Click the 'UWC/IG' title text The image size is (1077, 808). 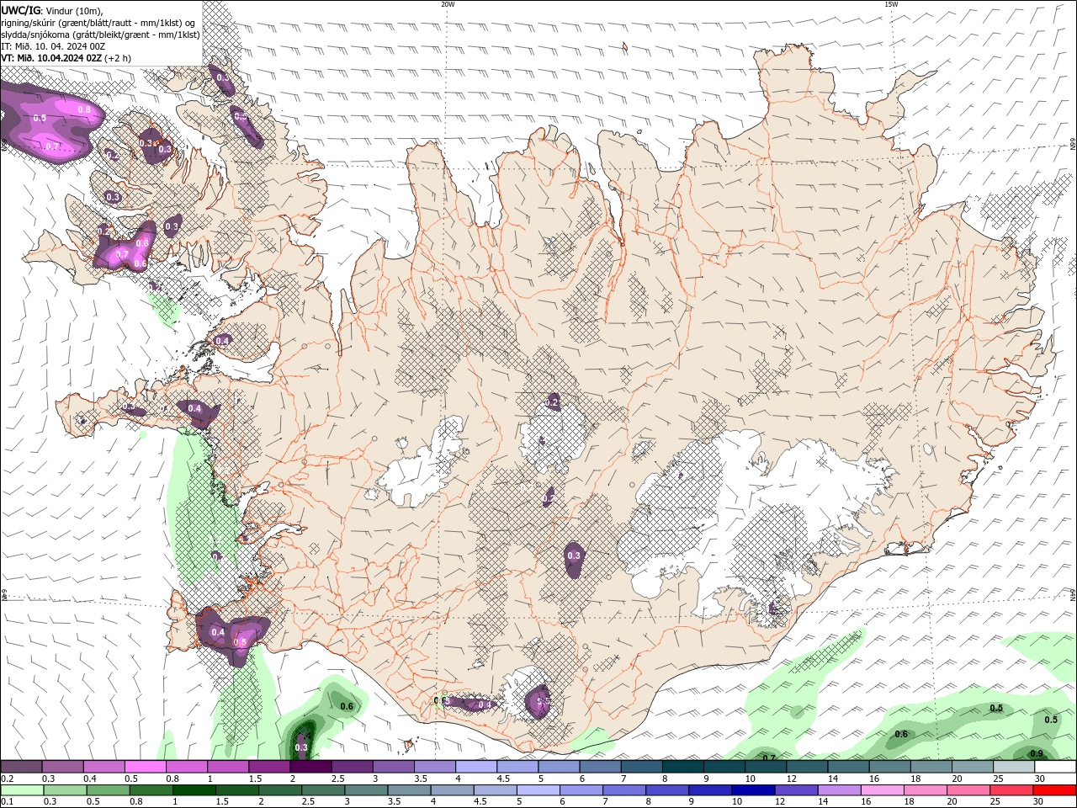click(x=19, y=10)
